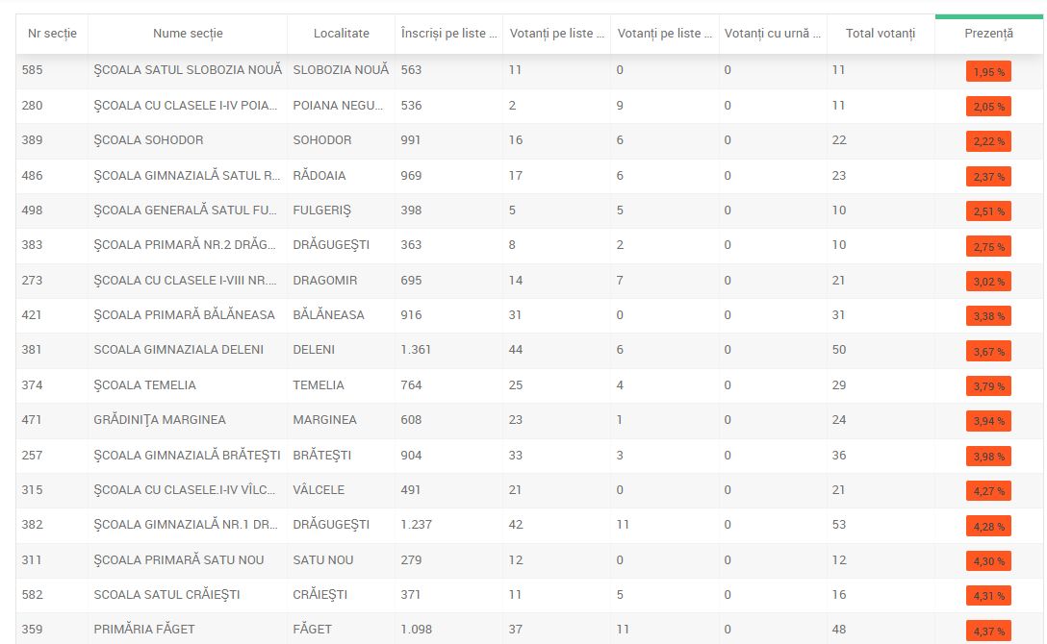Image resolution: width=1047 pixels, height=644 pixels.
Task: Click the SCOALA GIMNAZIALA DELENI cell
Action: point(178,350)
